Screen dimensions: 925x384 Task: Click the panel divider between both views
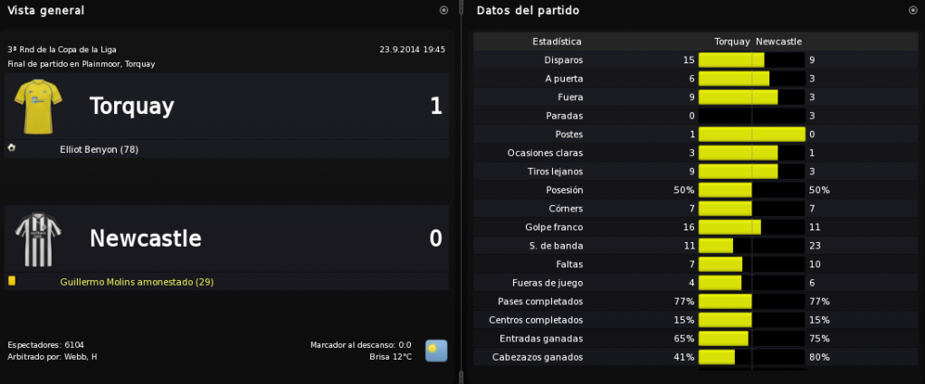pos(461,192)
